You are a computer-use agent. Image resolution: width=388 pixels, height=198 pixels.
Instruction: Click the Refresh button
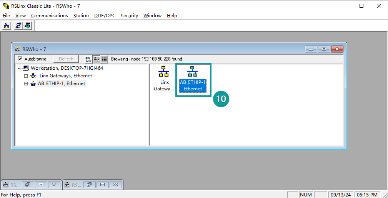pyautogui.click(x=66, y=59)
